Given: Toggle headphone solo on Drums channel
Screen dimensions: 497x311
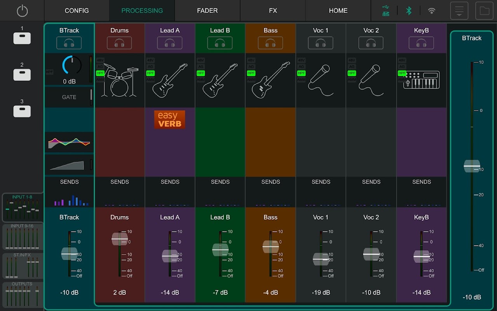Looking at the screenshot, I should pos(120,43).
